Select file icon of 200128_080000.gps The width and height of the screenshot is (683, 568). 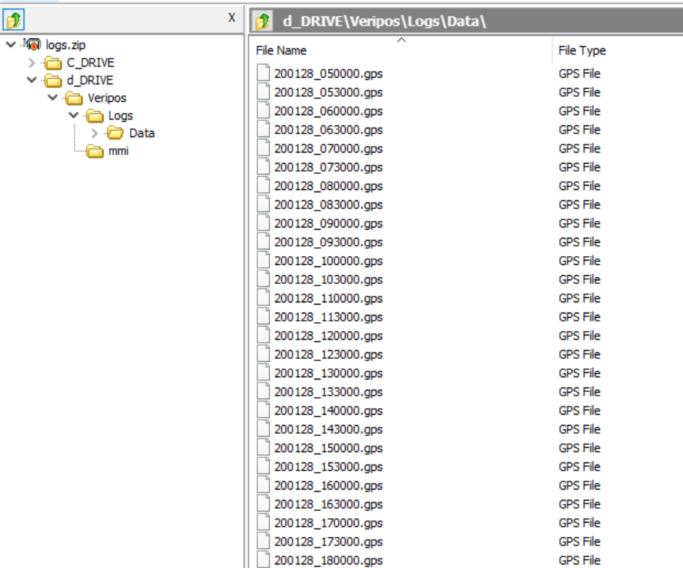[263, 185]
